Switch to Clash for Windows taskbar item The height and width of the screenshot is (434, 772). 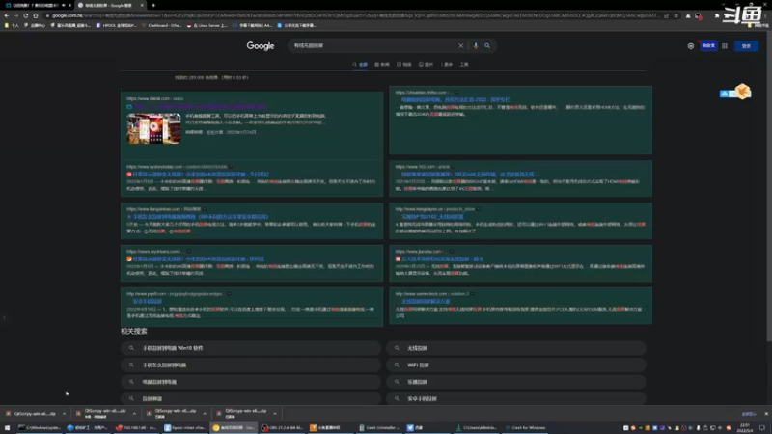pyautogui.click(x=525, y=428)
